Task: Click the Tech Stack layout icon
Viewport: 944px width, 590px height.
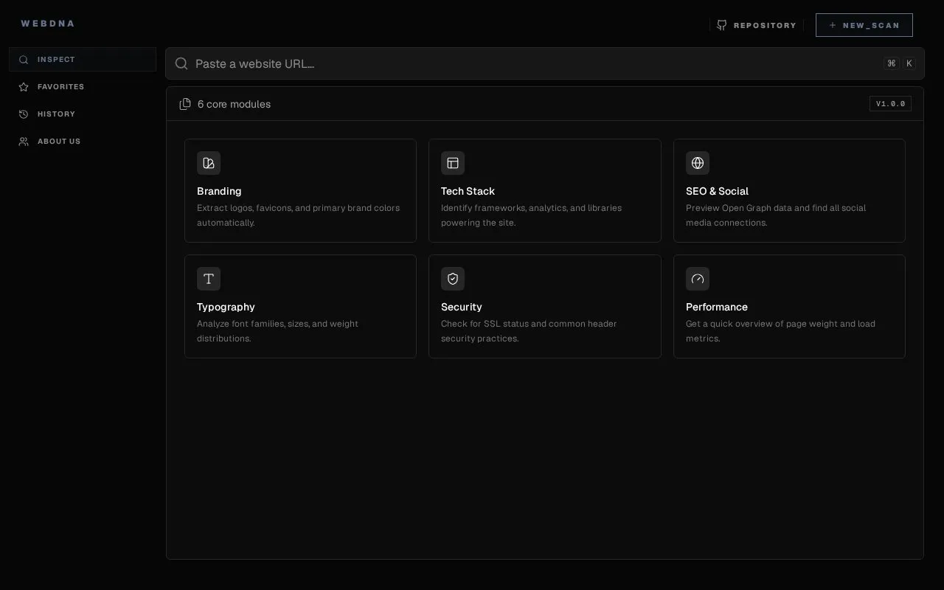Action: click(x=453, y=163)
